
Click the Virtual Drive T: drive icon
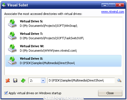coord(12,36)
